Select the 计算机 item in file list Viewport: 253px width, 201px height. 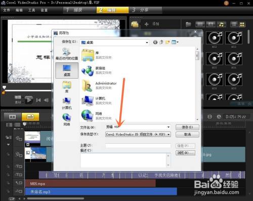pos(97,100)
